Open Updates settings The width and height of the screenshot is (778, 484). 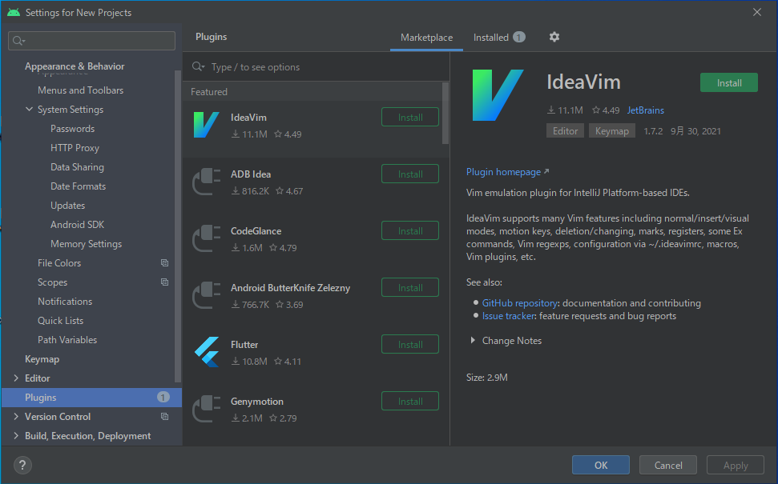[67, 206]
